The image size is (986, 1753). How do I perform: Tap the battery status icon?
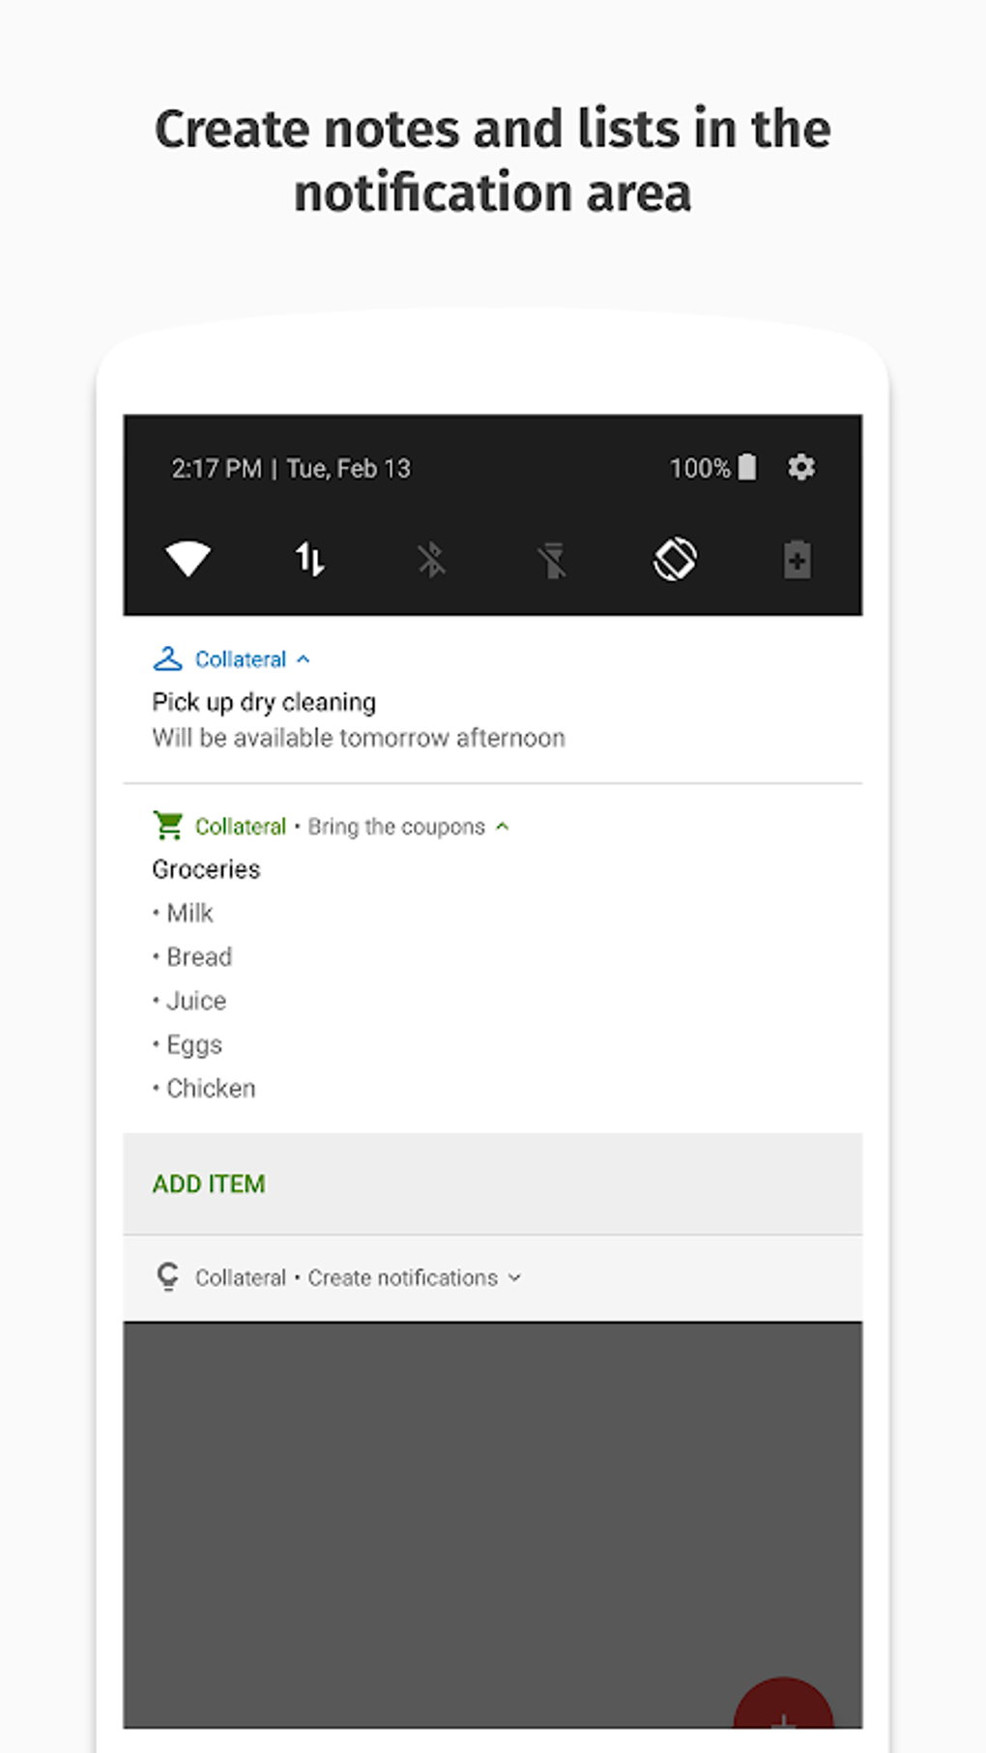coord(747,468)
